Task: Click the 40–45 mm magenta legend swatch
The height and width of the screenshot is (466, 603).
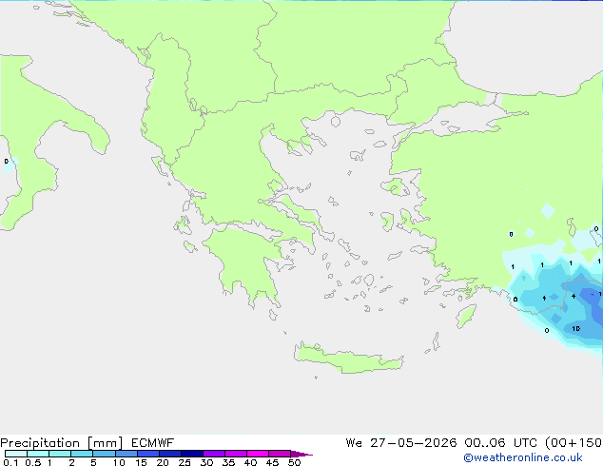Action: click(258, 454)
